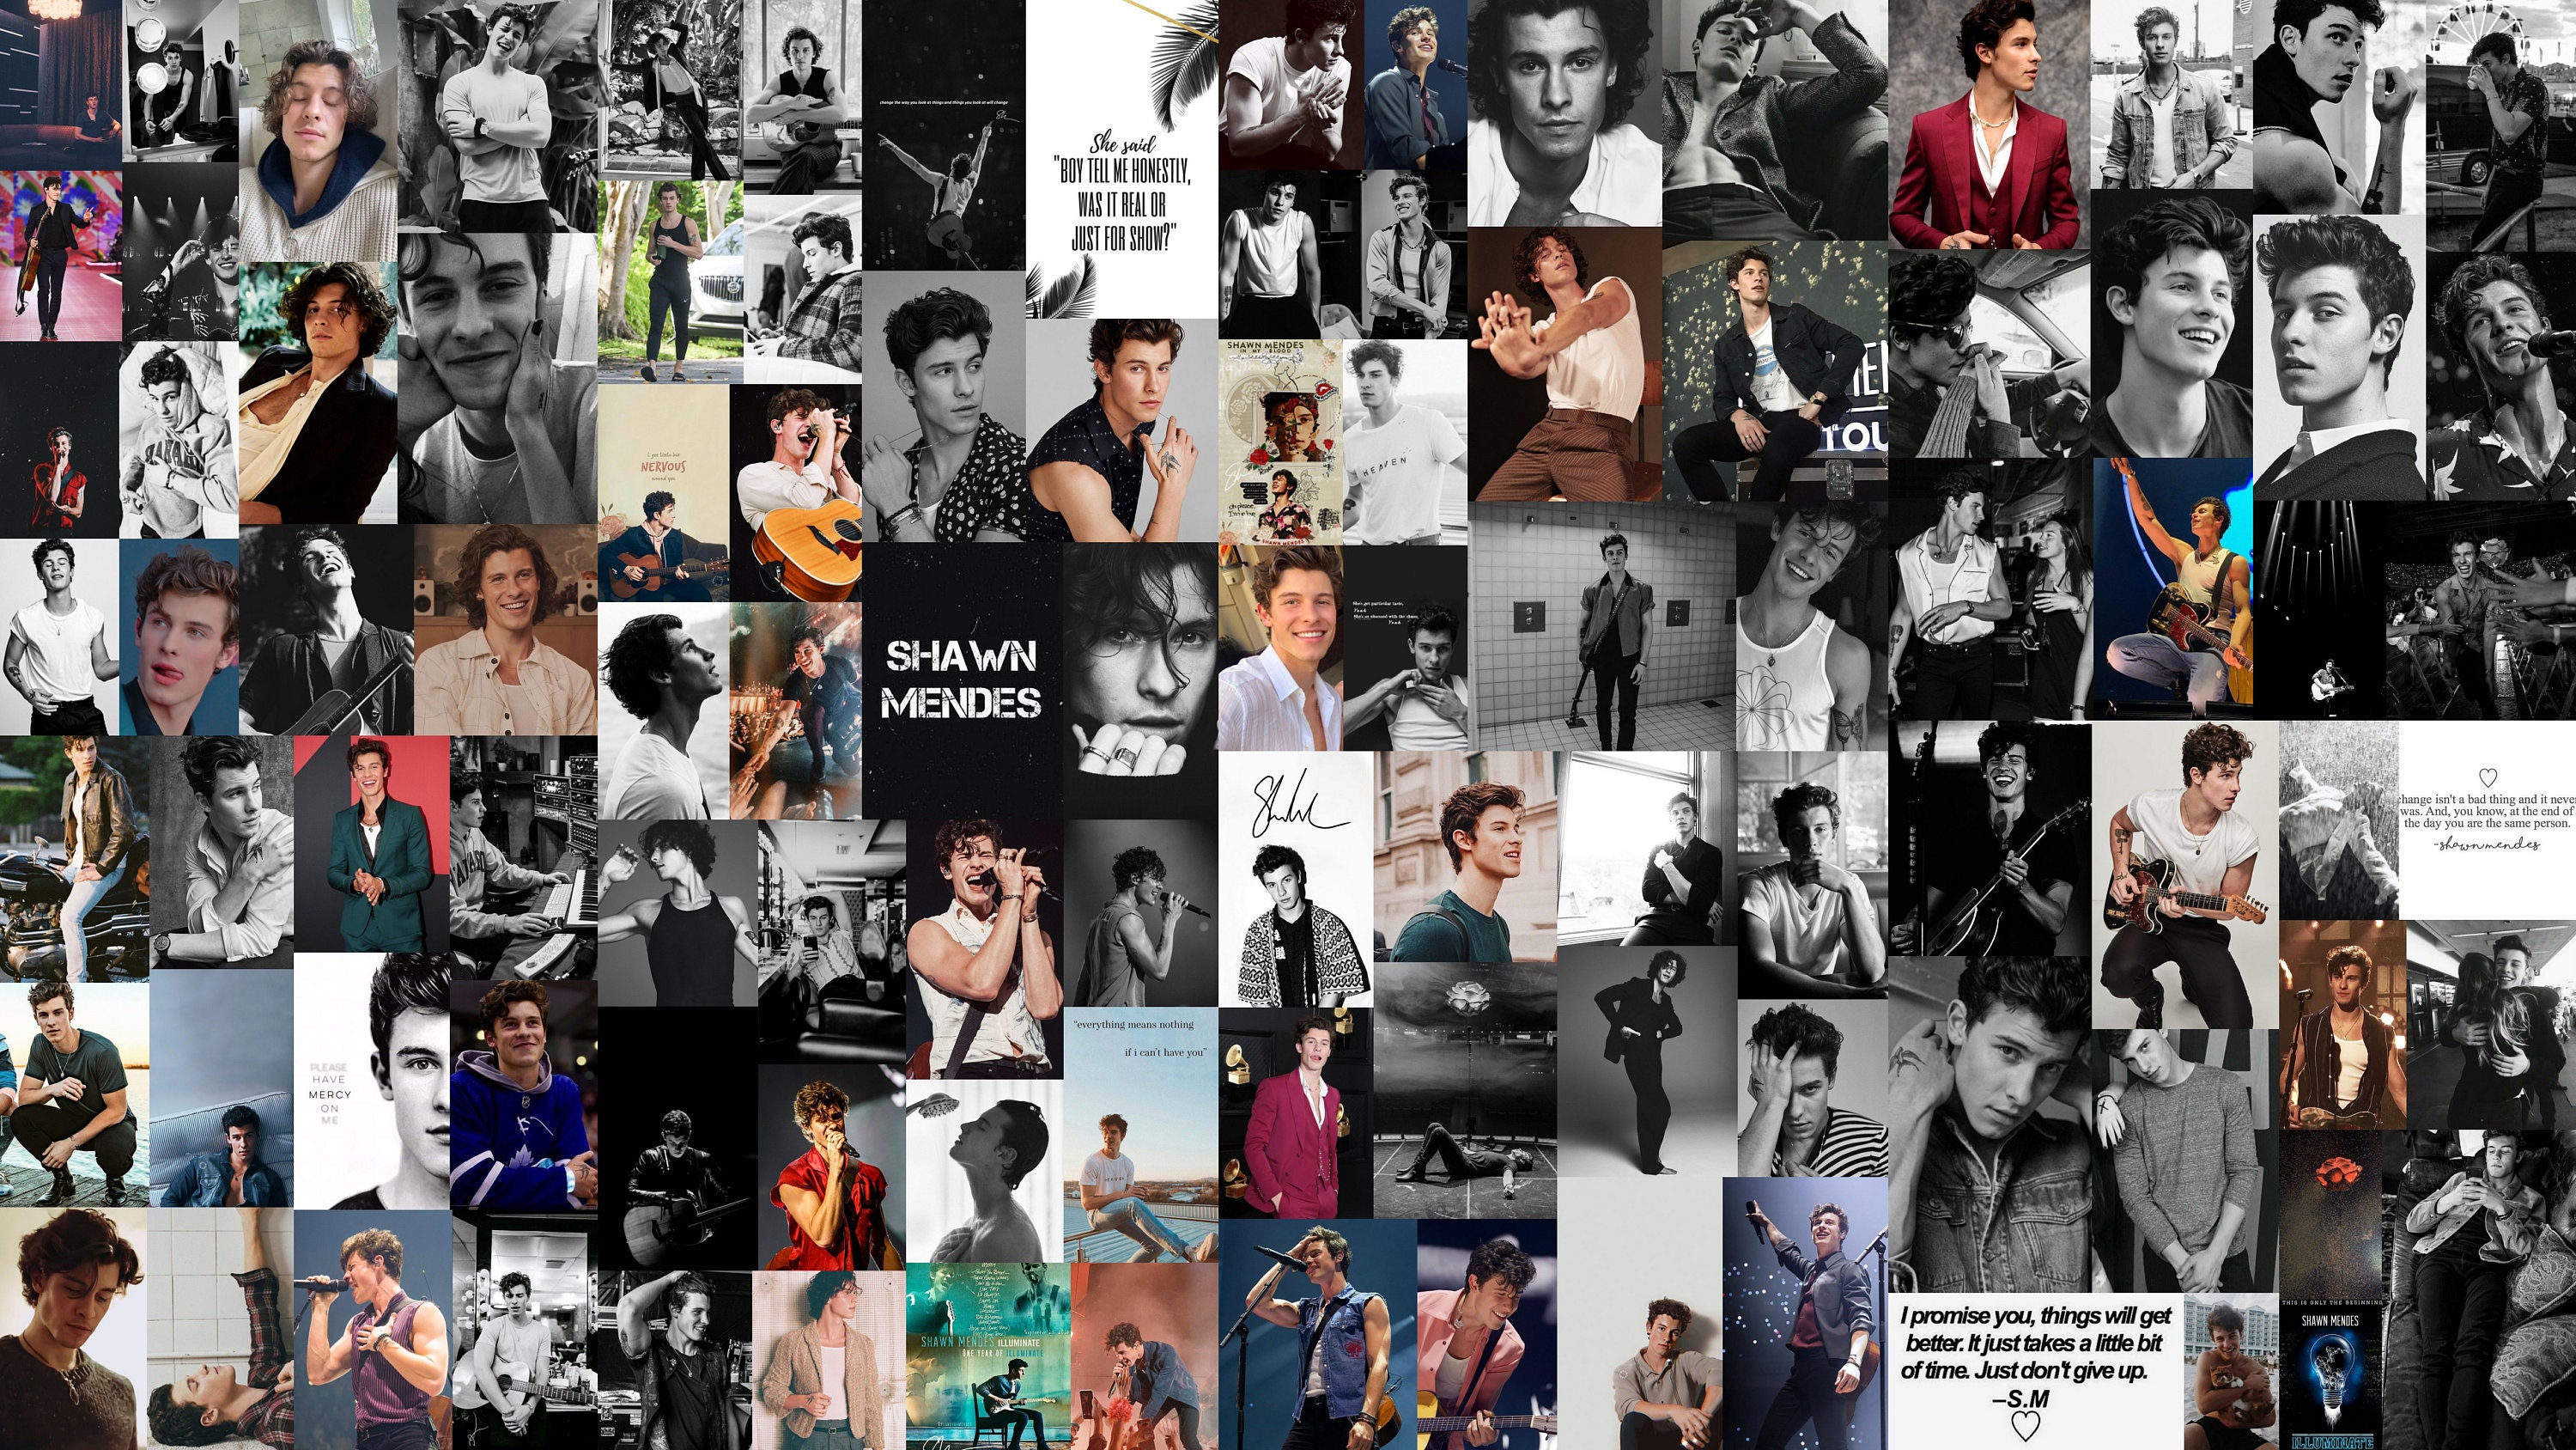The height and width of the screenshot is (1450, 2576).
Task: Click the red rose on black tile
Action: click(2330, 1213)
